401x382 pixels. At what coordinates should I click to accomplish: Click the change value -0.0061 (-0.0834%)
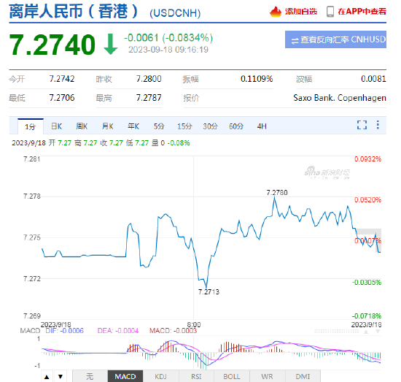pos(168,38)
